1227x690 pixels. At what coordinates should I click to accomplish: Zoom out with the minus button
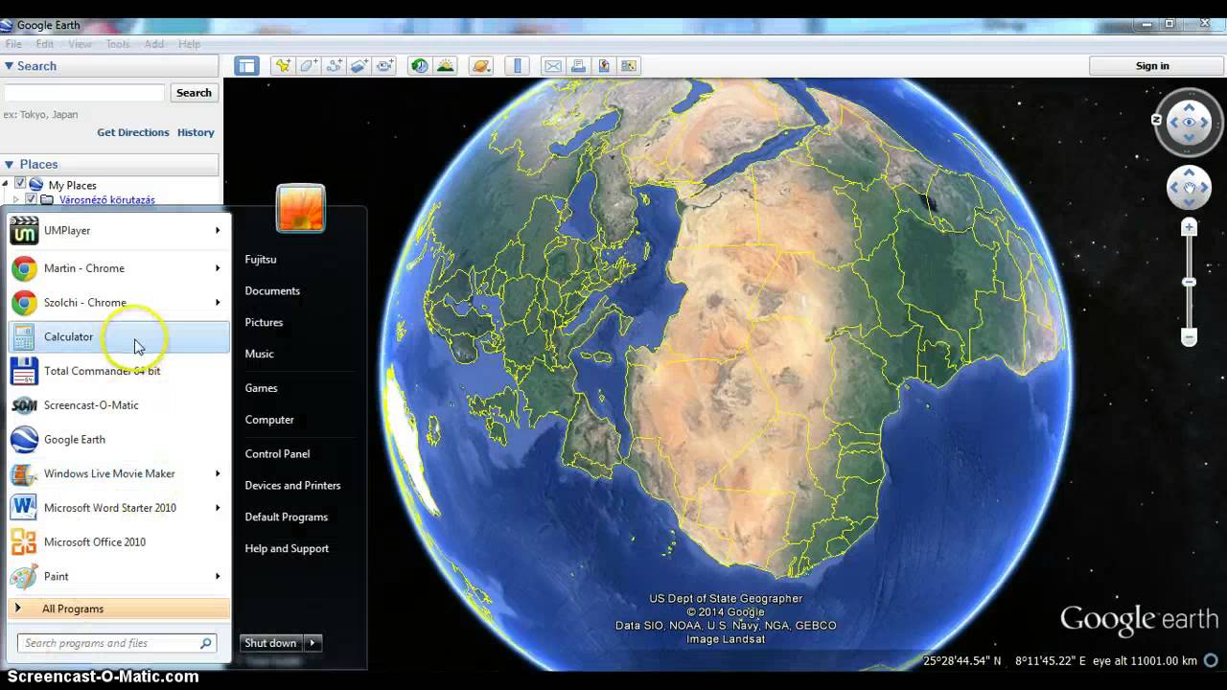coord(1189,337)
